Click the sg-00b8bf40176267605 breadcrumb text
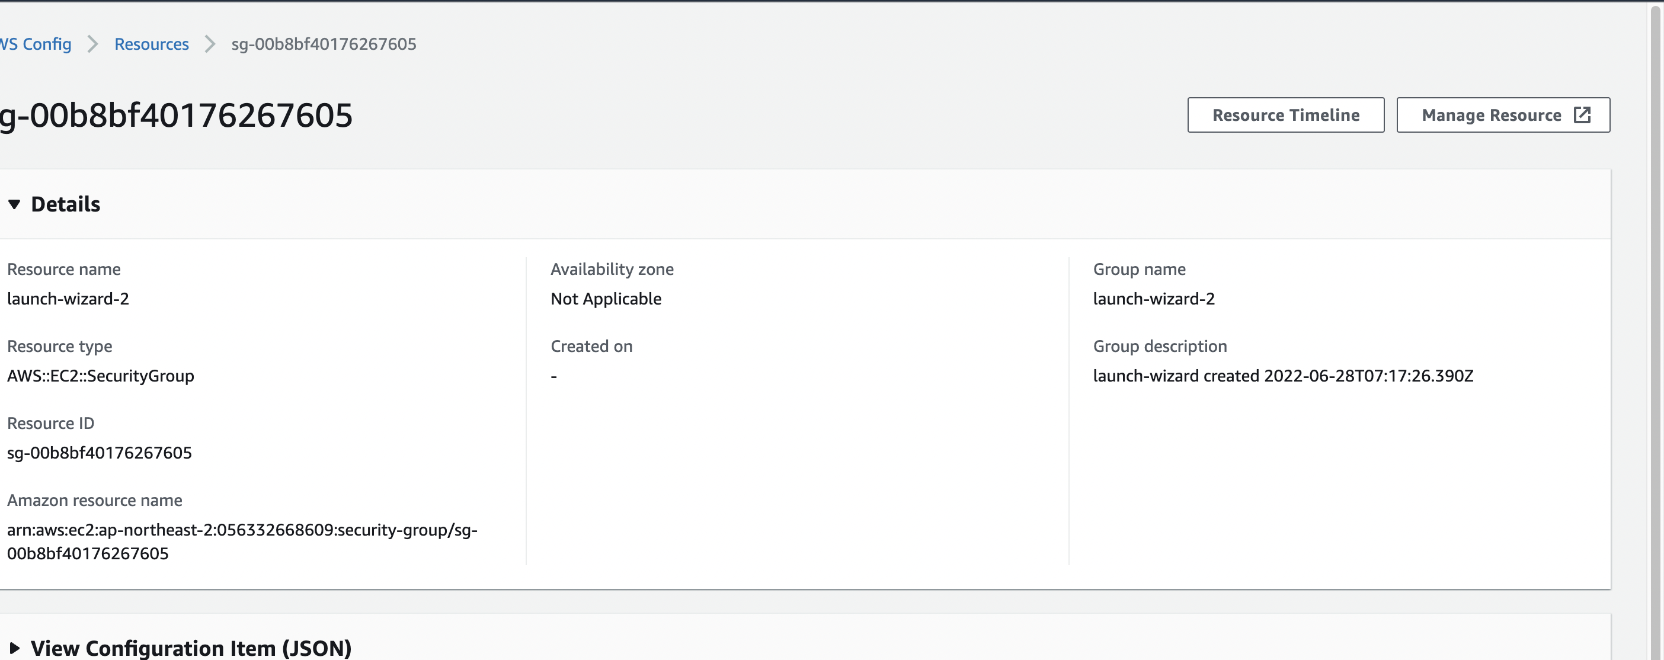 (x=324, y=44)
